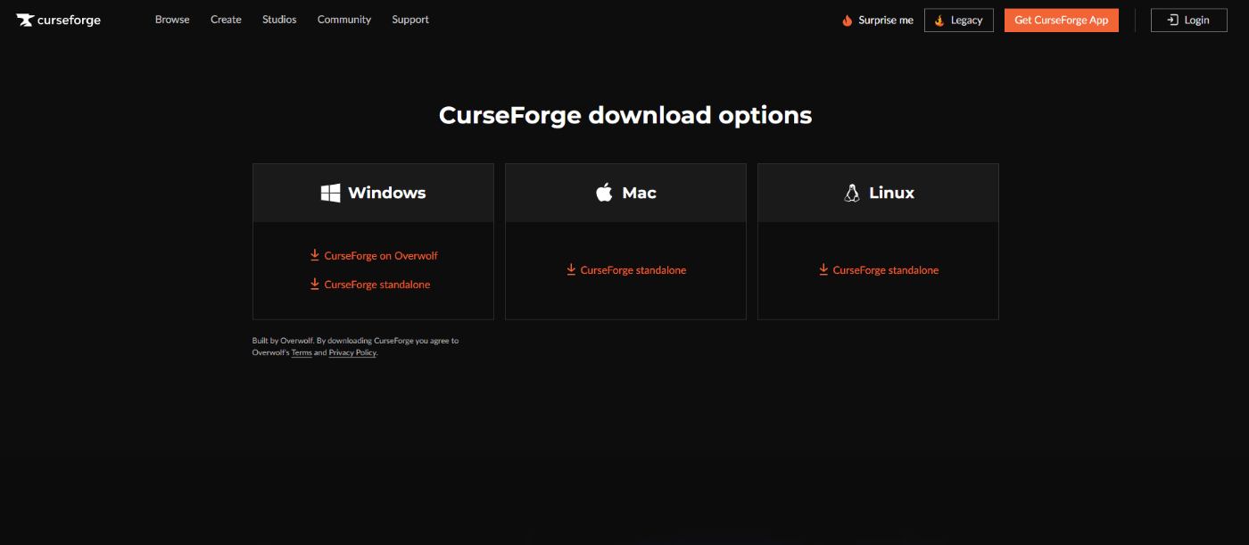1249x545 pixels.
Task: Click download arrow beside CurseForge on Overwolf
Action: (315, 255)
